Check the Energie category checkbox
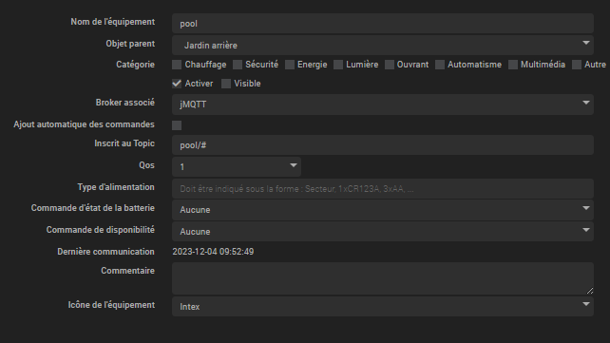Screen dimensions: 610x343 tap(290, 65)
